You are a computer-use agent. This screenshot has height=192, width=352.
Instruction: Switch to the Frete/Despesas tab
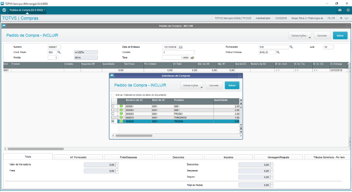coord(128,158)
